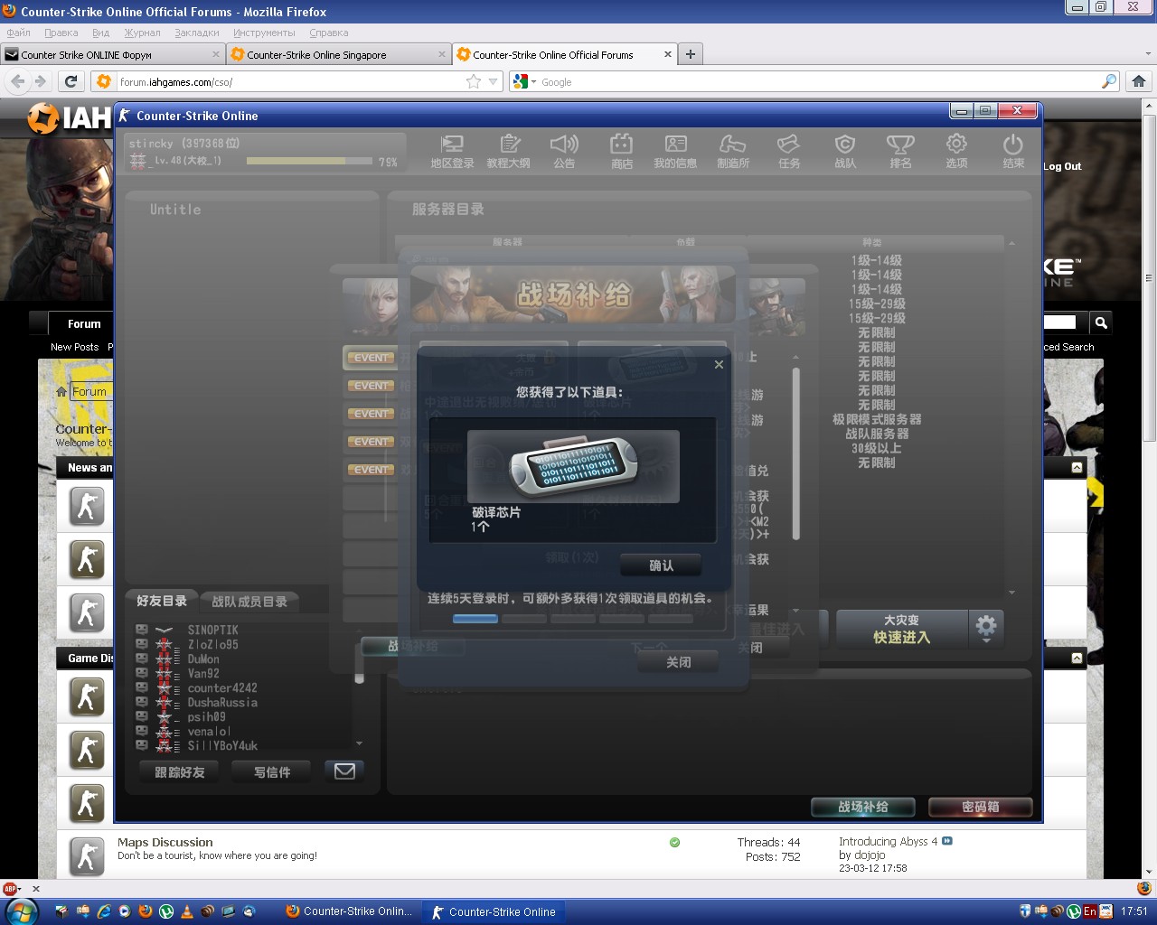Switch to Counter-Strike Online Singapore tab
The width and height of the screenshot is (1157, 925).
338,54
